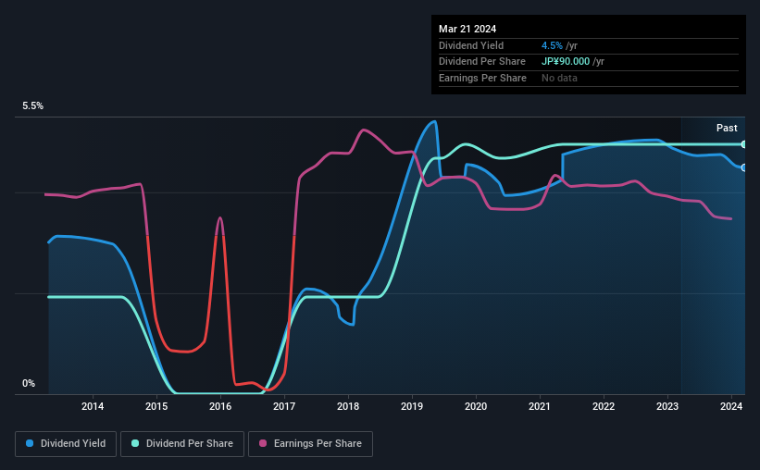Click the 5.5% y-axis label

(x=33, y=106)
